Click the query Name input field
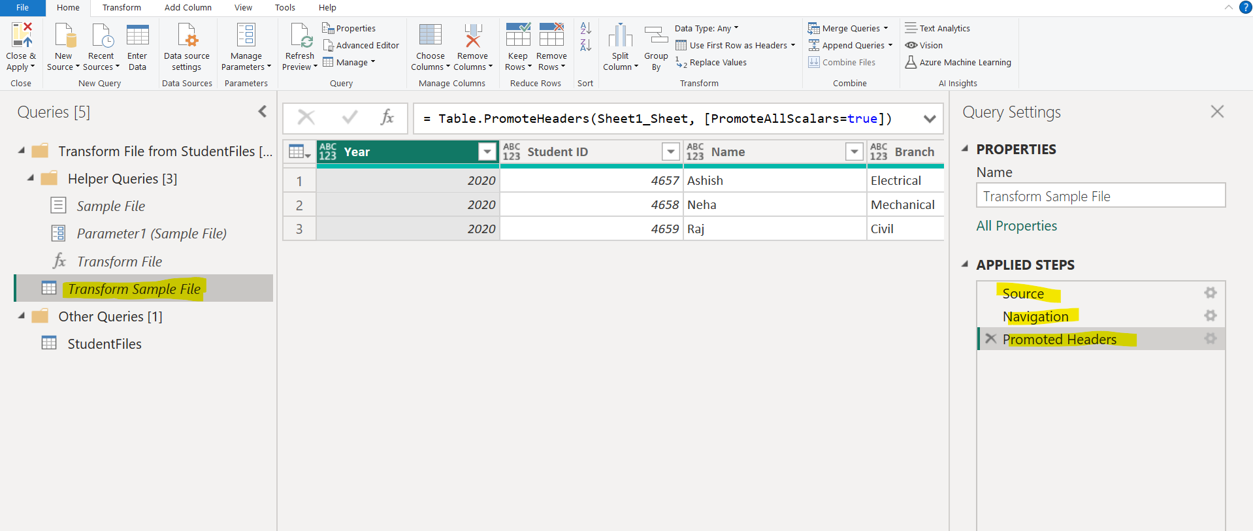Image resolution: width=1253 pixels, height=531 pixels. (x=1100, y=196)
